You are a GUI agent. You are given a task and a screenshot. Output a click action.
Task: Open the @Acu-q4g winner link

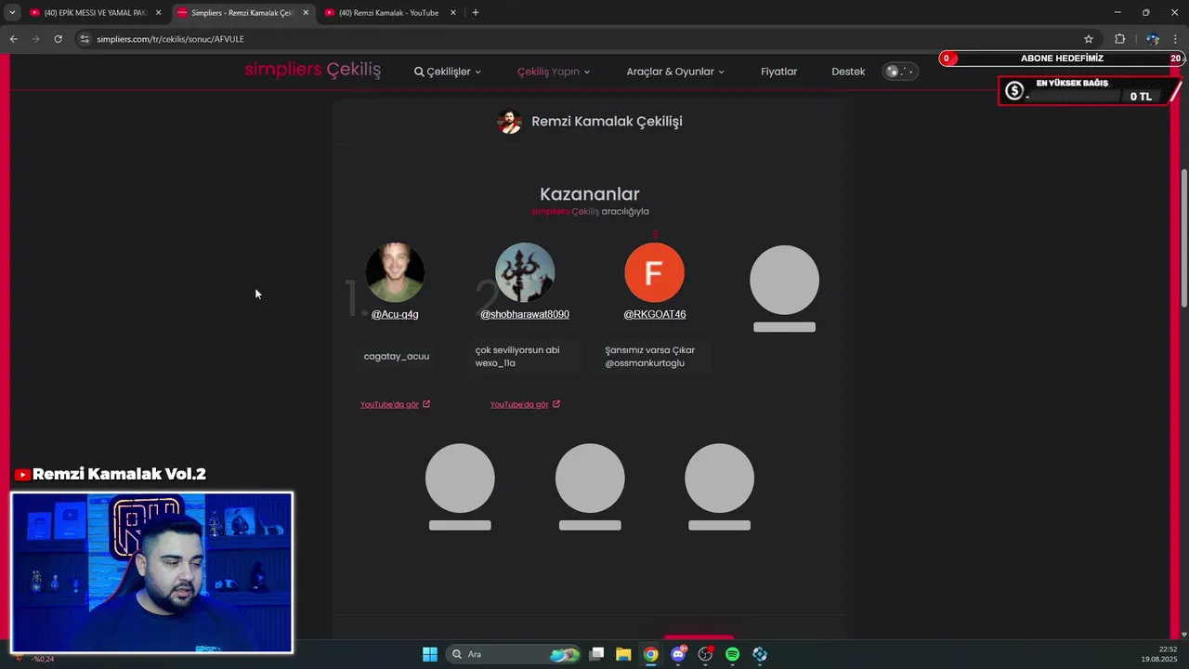coord(395,314)
